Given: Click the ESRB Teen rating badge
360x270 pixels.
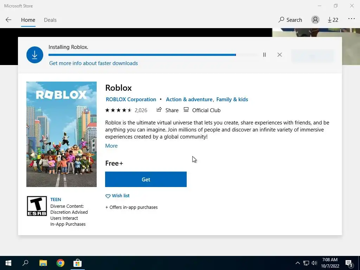Looking at the screenshot, I should tap(37, 206).
